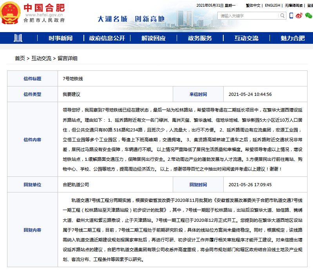Focus the keyword search input field
The height and width of the screenshot is (275, 313).
coord(248,16)
